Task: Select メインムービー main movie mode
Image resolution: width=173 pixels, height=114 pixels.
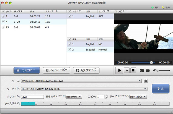Action: click(x=56, y=70)
